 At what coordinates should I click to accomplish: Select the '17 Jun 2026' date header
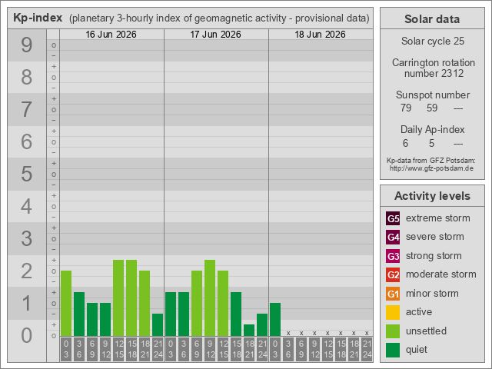[x=215, y=34]
